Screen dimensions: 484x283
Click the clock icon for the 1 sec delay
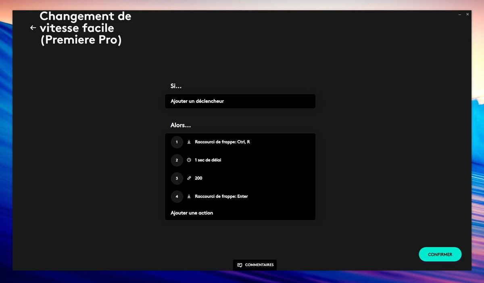pyautogui.click(x=189, y=160)
